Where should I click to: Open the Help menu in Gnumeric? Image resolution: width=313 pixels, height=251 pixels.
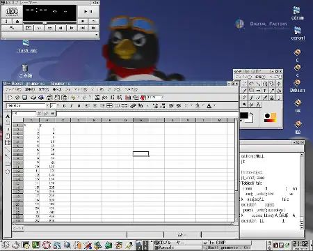[131, 89]
